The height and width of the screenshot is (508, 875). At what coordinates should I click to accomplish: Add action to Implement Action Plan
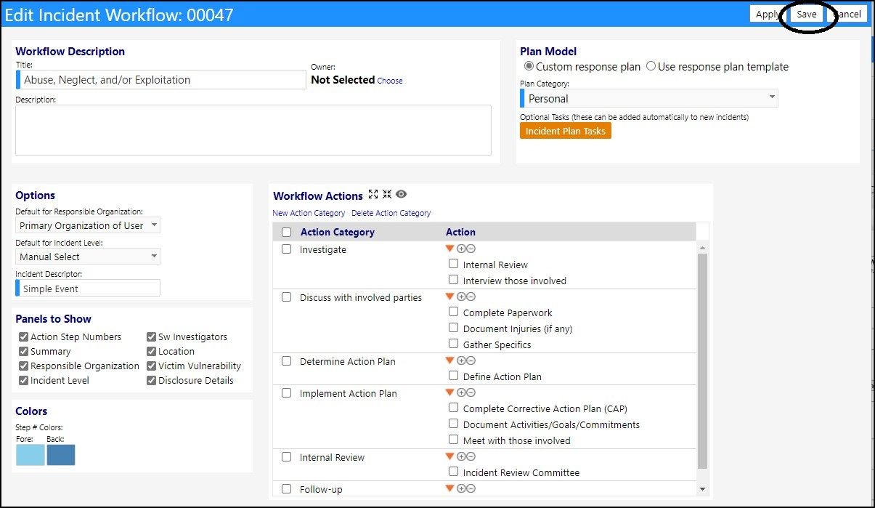coord(461,392)
